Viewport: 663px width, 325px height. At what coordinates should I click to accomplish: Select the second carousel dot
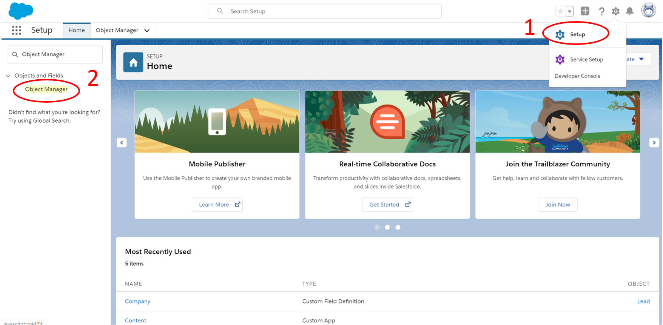coord(387,227)
